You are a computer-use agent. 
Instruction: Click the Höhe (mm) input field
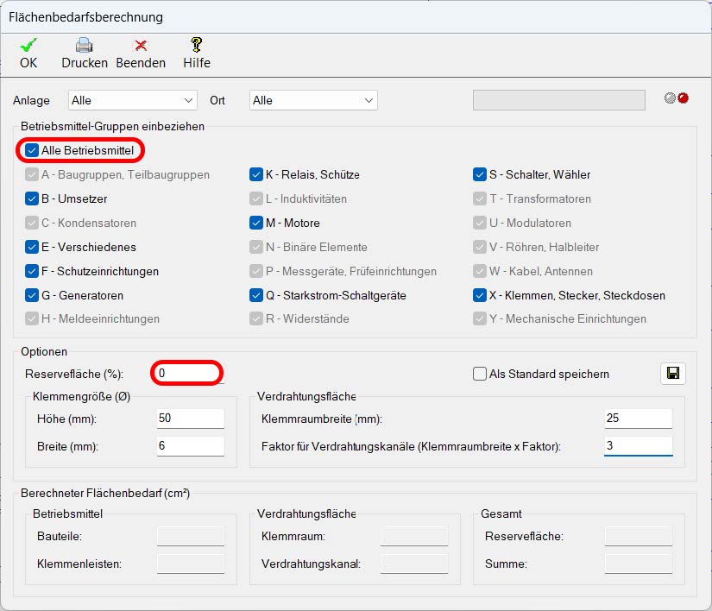190,419
